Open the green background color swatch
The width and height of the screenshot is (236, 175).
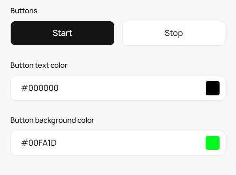tap(212, 143)
